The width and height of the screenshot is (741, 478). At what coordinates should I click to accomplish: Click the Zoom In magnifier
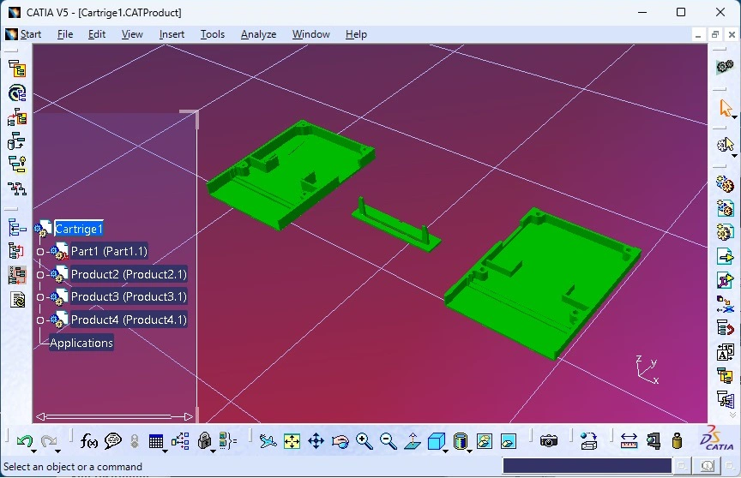(x=364, y=441)
